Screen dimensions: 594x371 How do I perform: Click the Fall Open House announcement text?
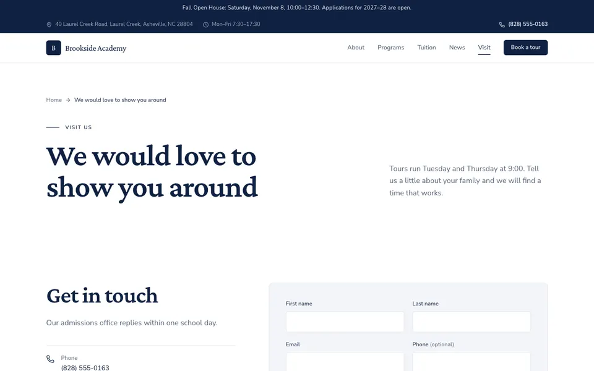296,7
